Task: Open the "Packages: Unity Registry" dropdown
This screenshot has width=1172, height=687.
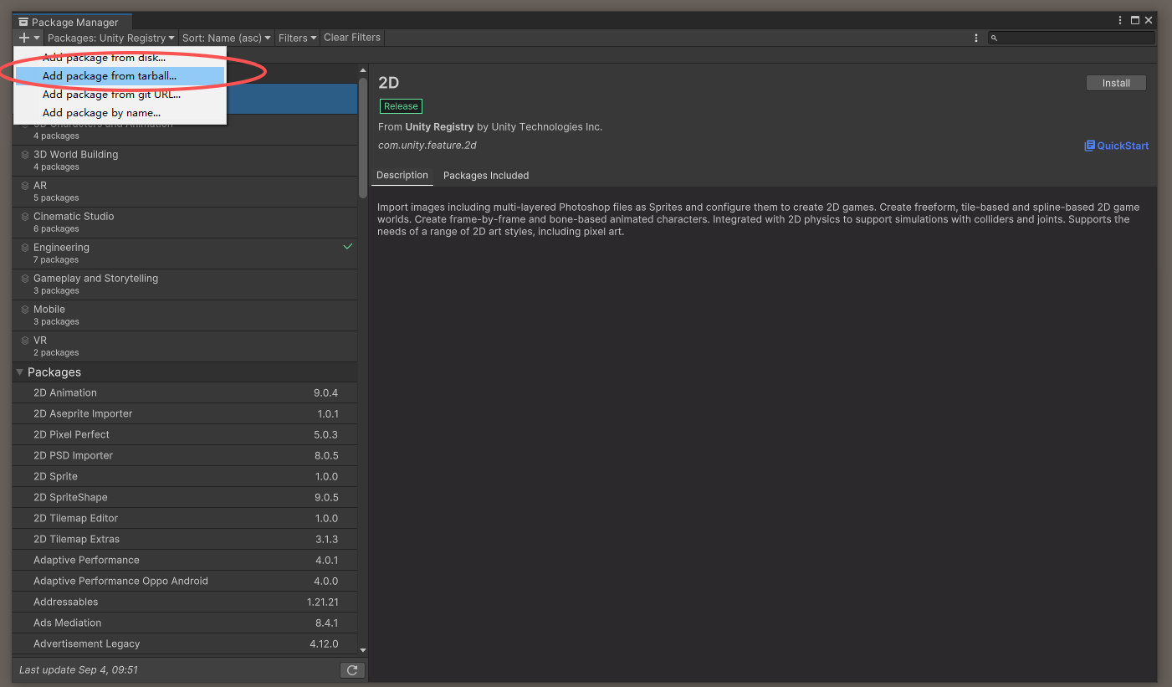Action: click(110, 37)
